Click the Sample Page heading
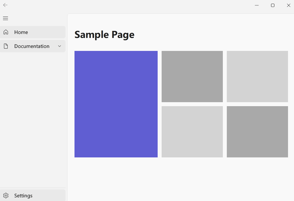Viewport: 294px width, 201px height. point(104,35)
